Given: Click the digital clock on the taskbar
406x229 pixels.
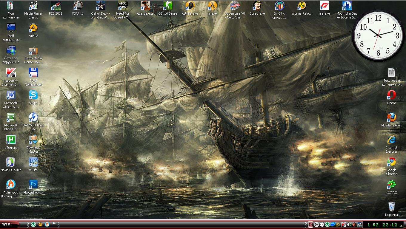Looking at the screenshot, I should 383,225.
